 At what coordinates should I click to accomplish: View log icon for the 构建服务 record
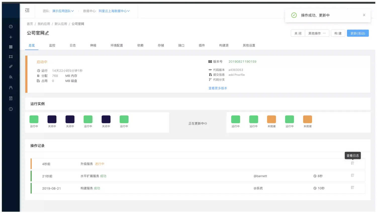352,188
